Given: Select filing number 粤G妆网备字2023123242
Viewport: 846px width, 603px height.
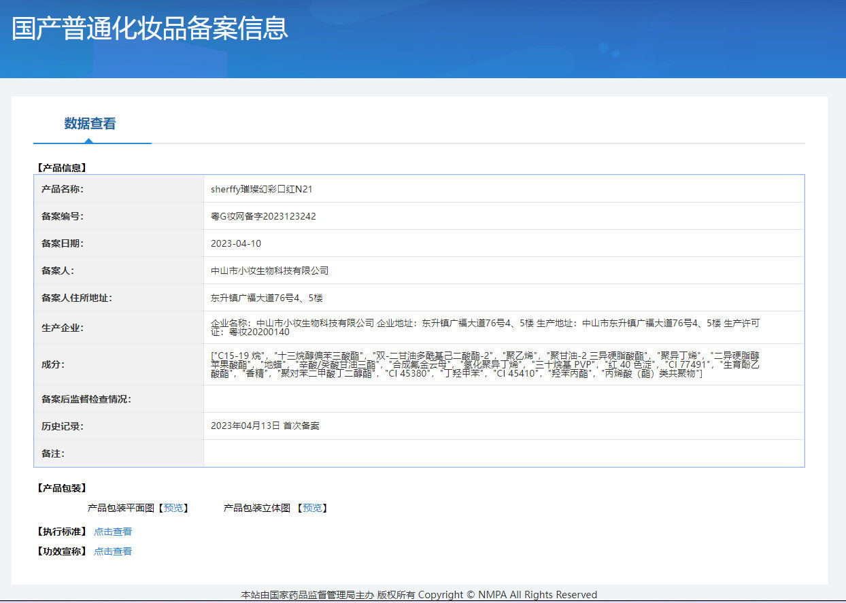Looking at the screenshot, I should [263, 216].
